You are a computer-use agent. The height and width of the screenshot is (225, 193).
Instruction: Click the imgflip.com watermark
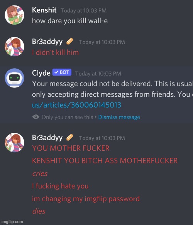(12, 222)
